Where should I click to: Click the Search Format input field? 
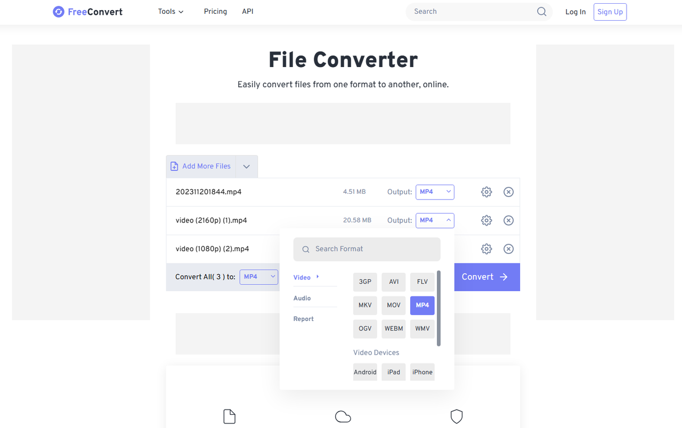pos(367,249)
